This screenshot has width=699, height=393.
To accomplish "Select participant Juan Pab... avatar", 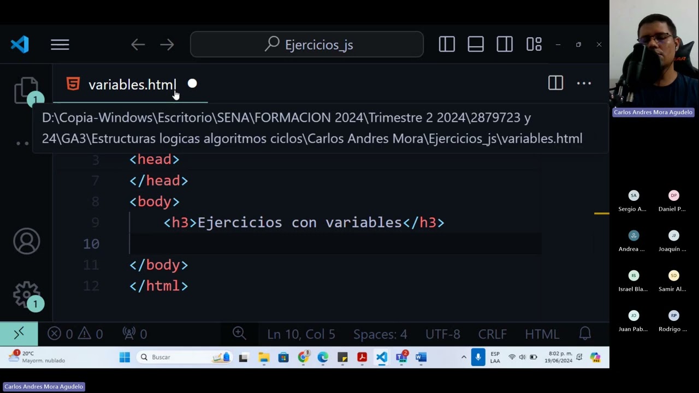I will tap(633, 315).
